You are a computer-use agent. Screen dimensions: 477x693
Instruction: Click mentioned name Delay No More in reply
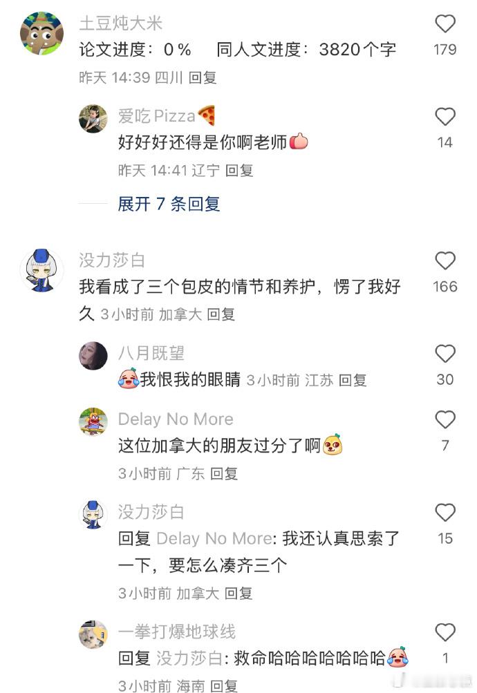pos(214,539)
